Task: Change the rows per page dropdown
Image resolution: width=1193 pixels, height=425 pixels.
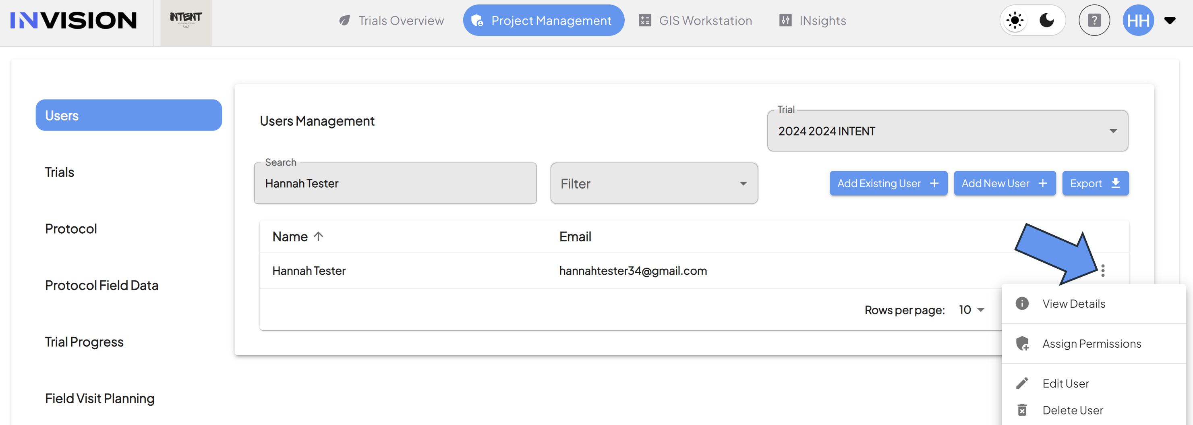Action: coord(971,310)
